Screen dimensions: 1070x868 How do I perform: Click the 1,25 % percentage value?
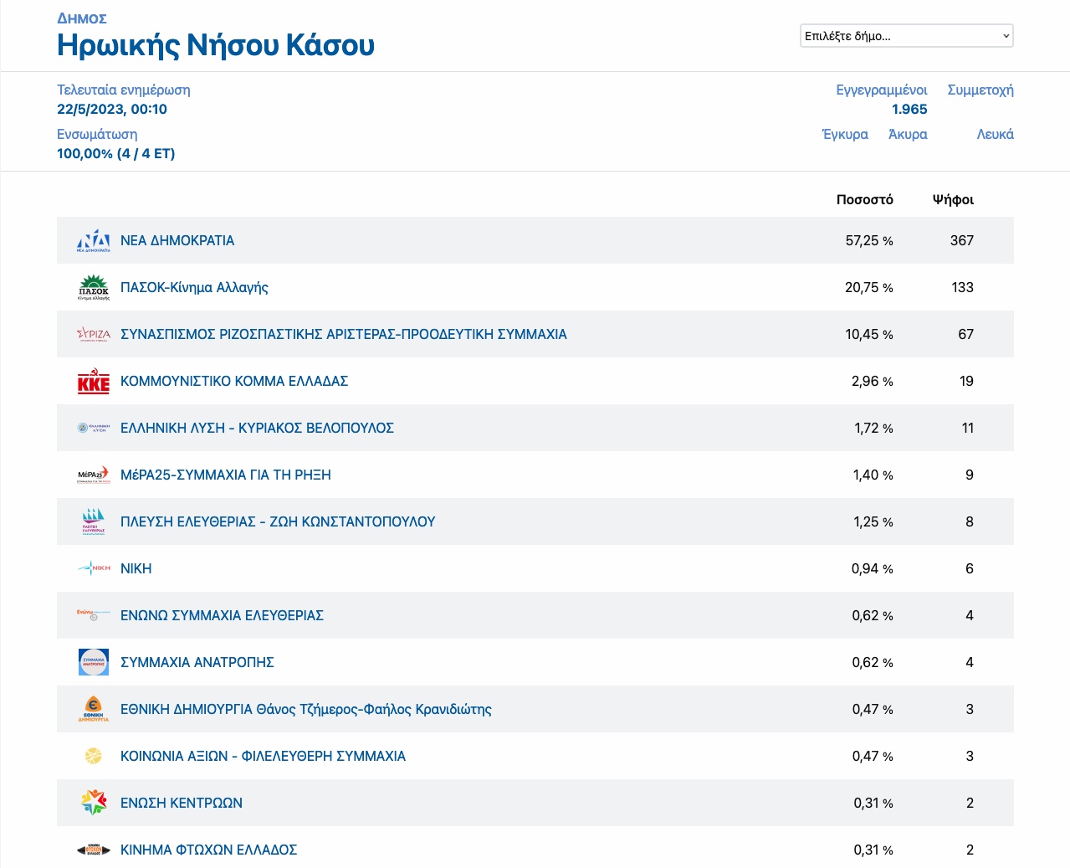873,521
